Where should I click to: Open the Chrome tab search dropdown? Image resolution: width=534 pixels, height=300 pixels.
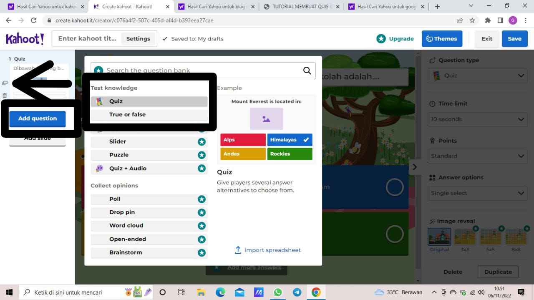coord(471,6)
